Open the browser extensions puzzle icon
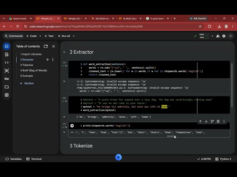237x177 pixels. 210,27
